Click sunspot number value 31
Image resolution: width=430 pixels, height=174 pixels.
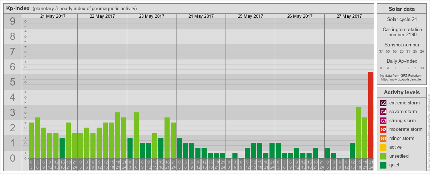coord(408,51)
